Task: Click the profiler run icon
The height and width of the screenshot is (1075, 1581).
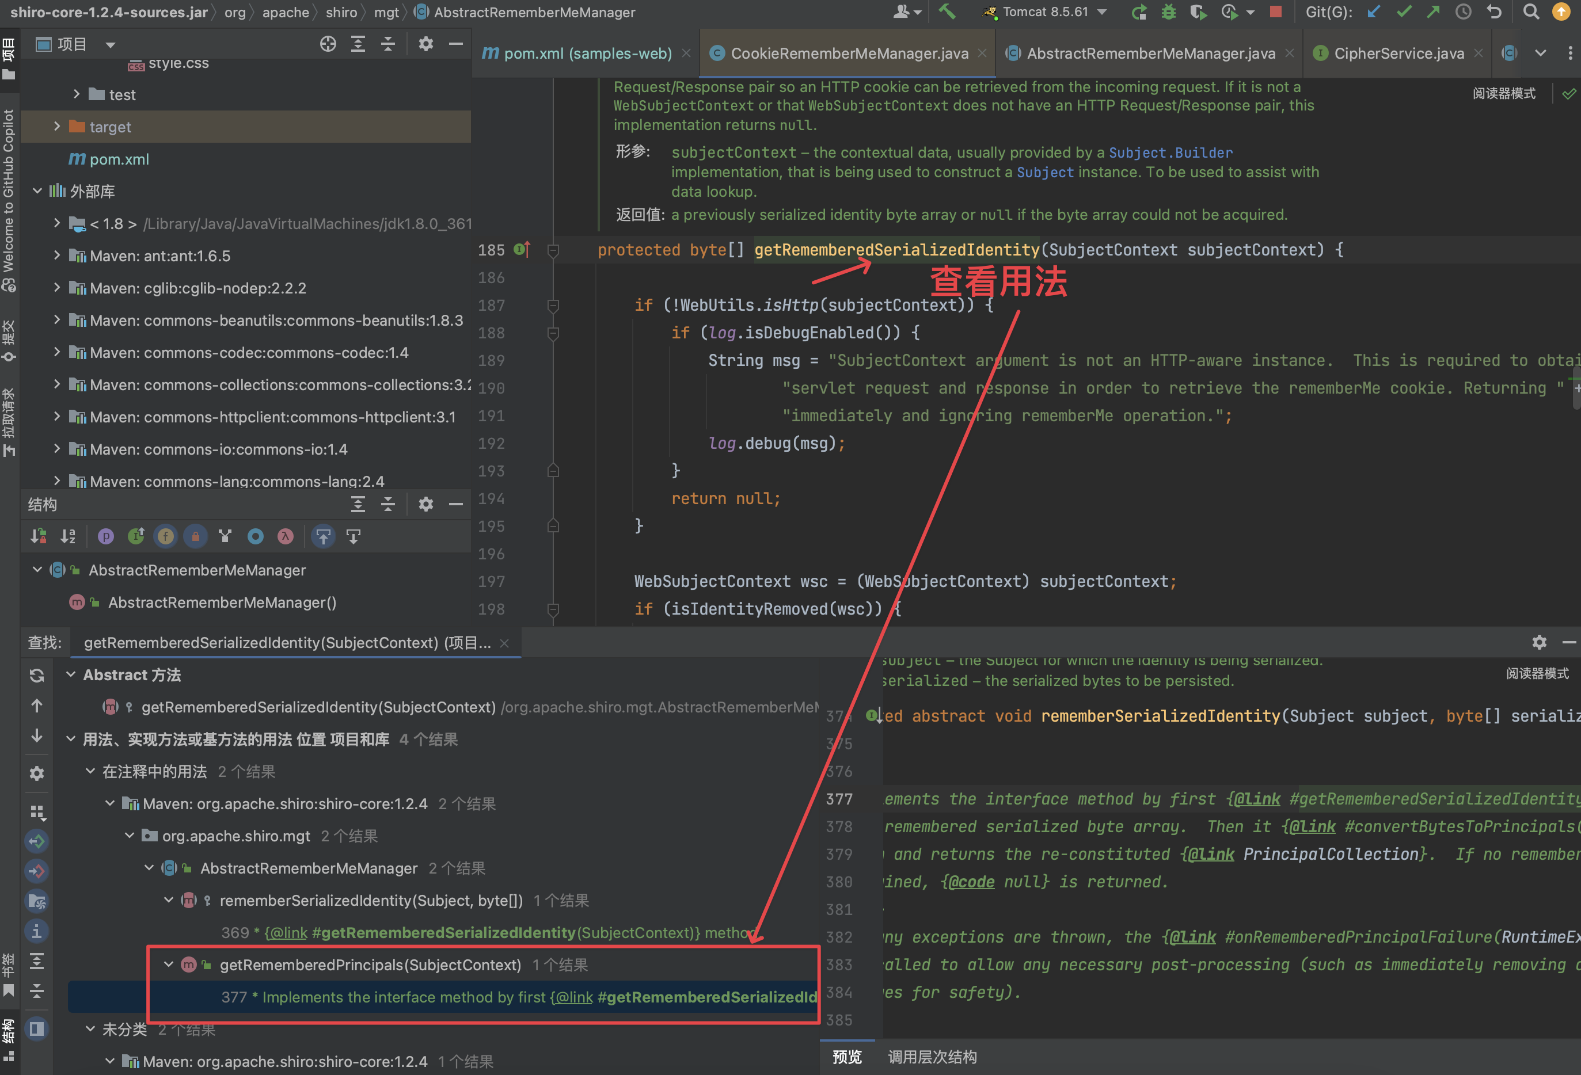Action: pos(1229,12)
